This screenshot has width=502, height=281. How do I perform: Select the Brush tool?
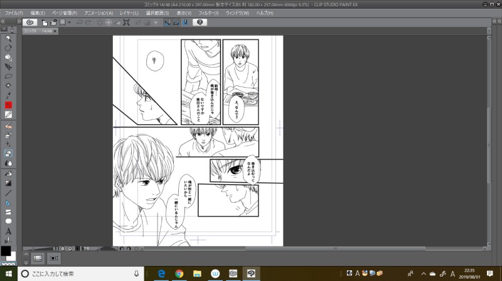click(x=8, y=126)
